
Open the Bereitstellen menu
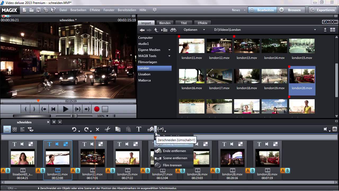127,10
